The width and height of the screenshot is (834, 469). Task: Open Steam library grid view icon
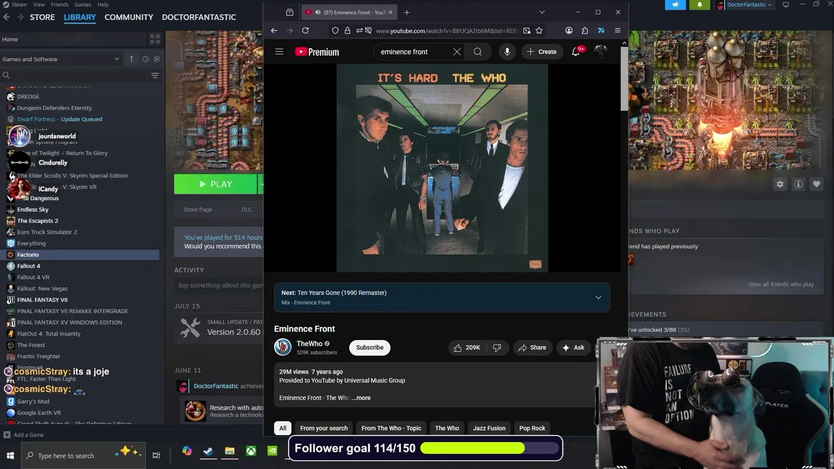(x=154, y=39)
